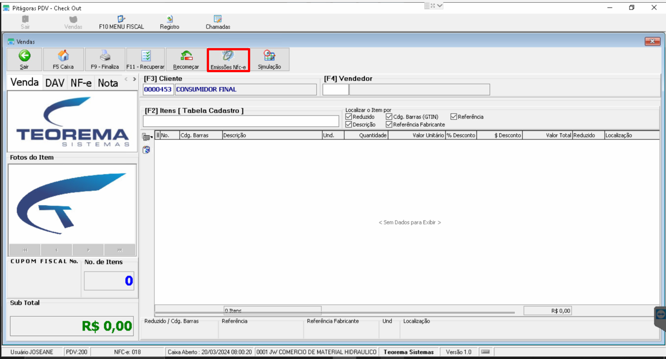666x359 pixels.
Task: Click the % Desconto column header
Action: click(x=461, y=135)
